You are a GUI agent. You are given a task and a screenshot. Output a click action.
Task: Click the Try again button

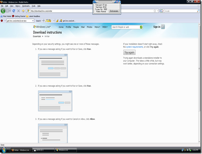pos(129,52)
